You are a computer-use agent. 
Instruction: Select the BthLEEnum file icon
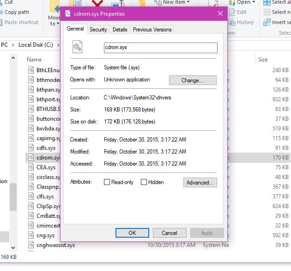[31, 70]
